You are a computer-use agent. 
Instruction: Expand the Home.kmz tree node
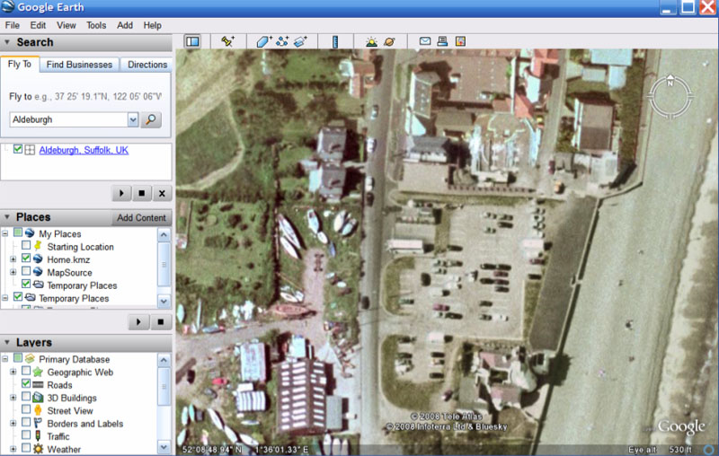pyautogui.click(x=13, y=259)
